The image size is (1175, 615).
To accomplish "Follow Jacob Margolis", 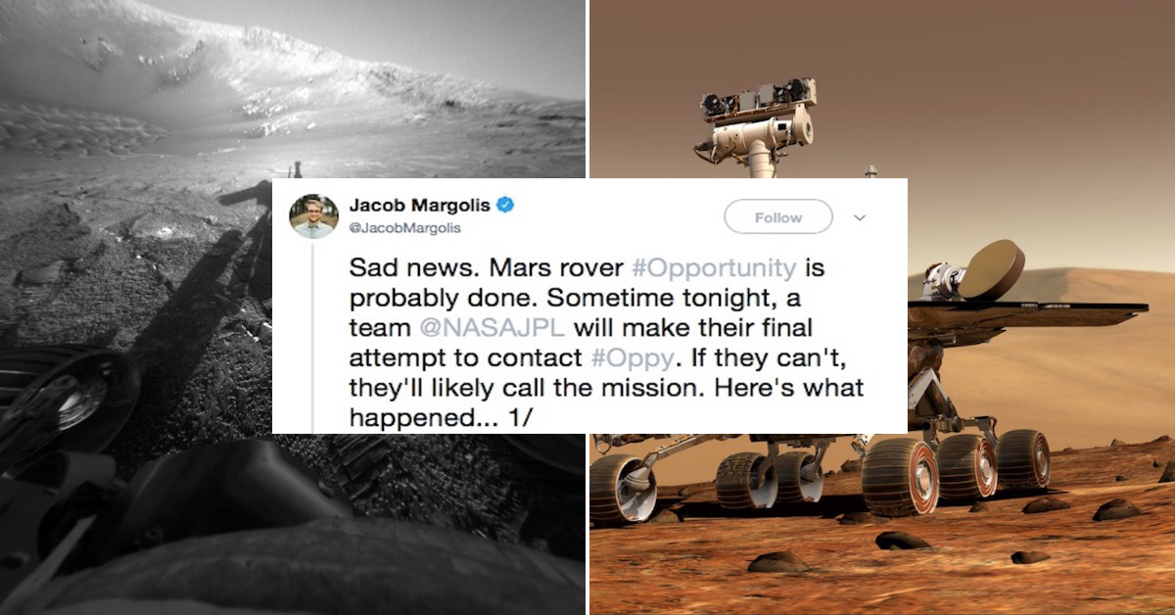I will click(777, 217).
